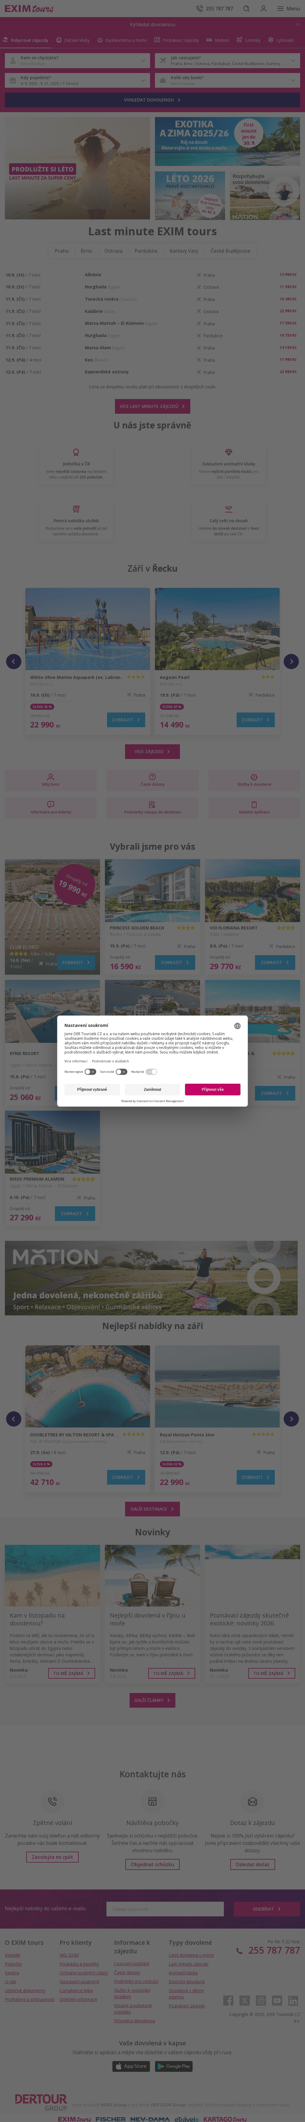The height and width of the screenshot is (2122, 305).
Task: Open the user account icon in header
Action: [x=263, y=8]
